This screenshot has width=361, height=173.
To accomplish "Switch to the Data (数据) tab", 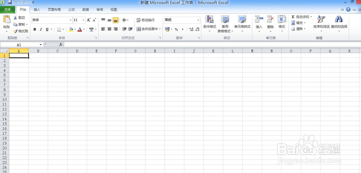I will [86, 10].
